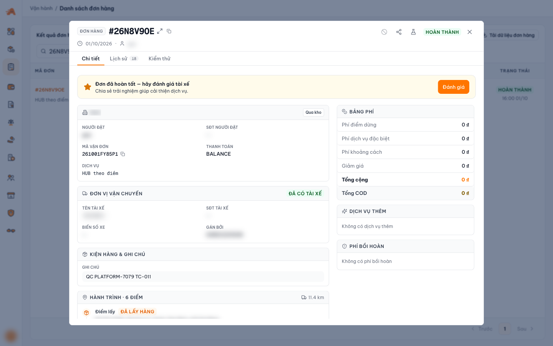Viewport: 553px width, 346px height.
Task: Click the Tổng COD row
Action: pyautogui.click(x=406, y=193)
